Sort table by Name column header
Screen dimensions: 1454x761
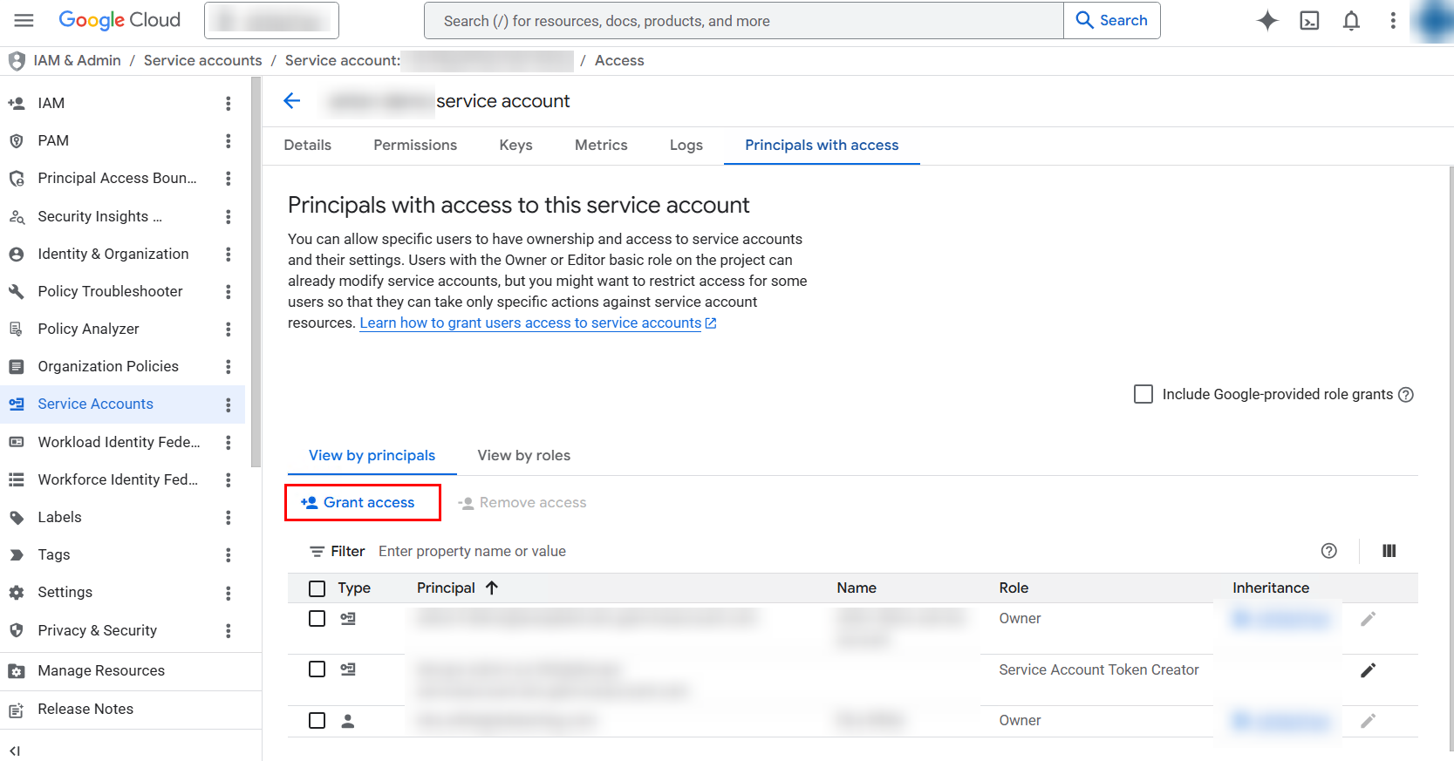pos(857,588)
